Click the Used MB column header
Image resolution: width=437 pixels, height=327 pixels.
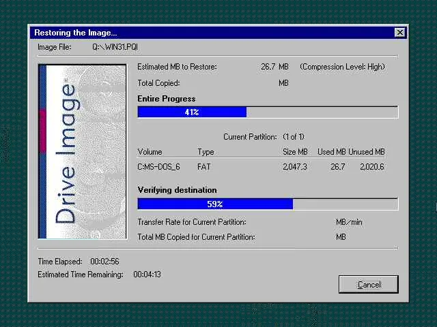point(331,152)
